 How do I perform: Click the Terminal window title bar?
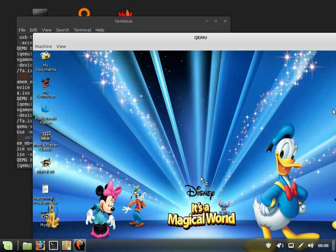coord(123,21)
